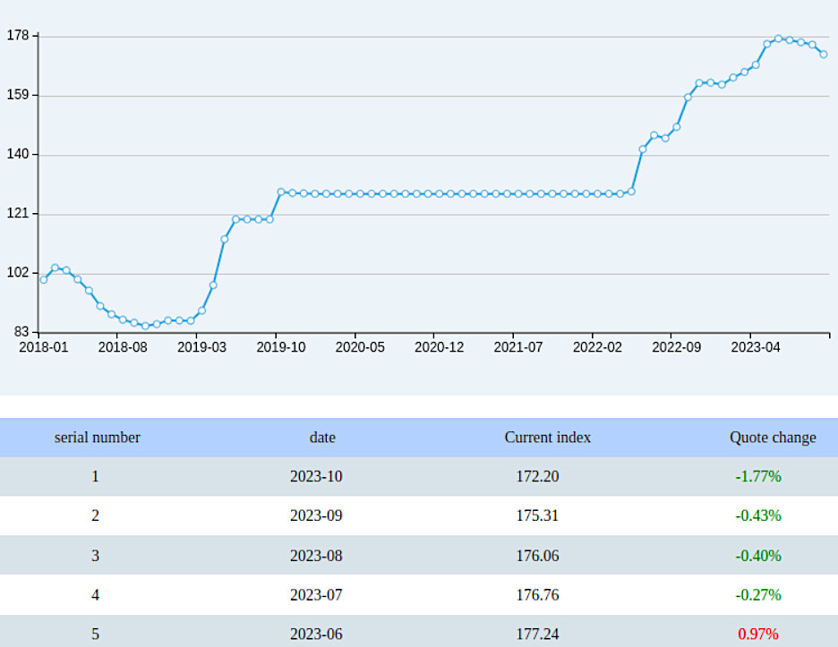
Task: Click the Current index column header
Action: coord(547,438)
